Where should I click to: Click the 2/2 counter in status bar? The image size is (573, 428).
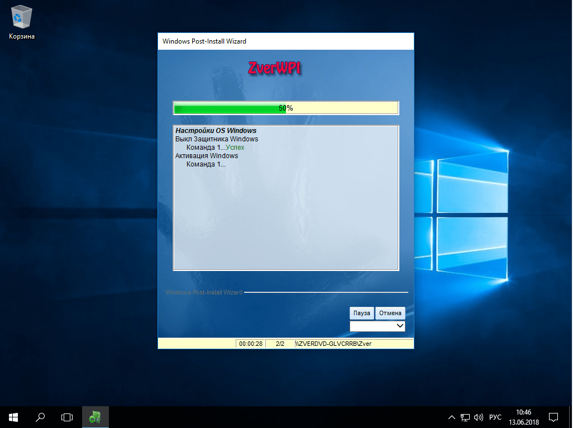click(280, 344)
